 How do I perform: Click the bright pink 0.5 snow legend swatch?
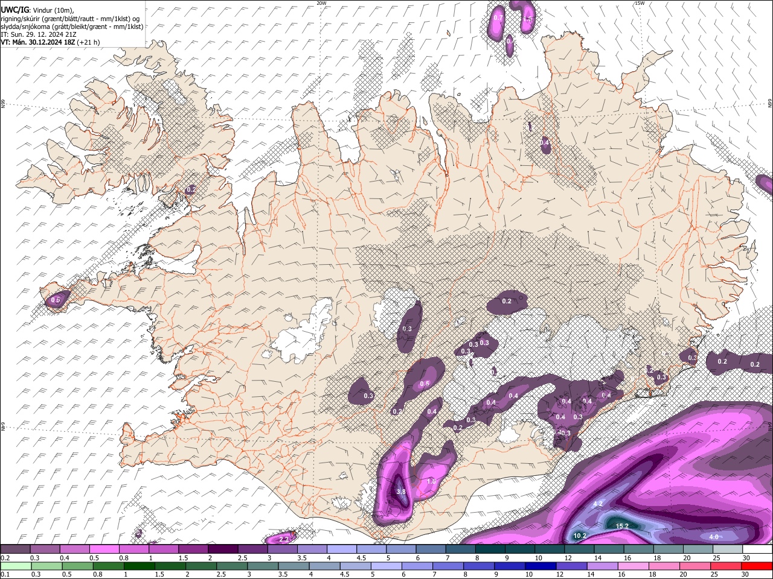click(x=104, y=549)
